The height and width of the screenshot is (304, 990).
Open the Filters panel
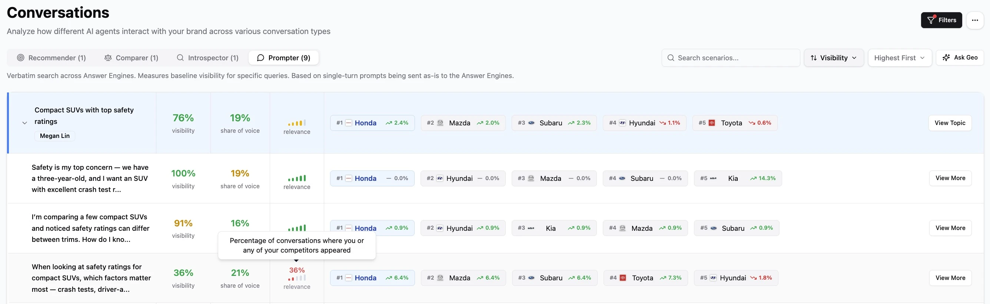coord(941,20)
